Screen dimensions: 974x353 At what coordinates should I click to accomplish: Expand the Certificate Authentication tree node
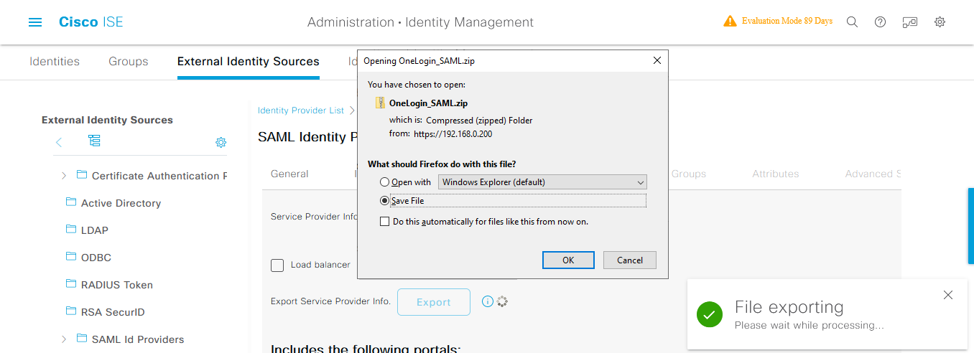[x=64, y=176]
